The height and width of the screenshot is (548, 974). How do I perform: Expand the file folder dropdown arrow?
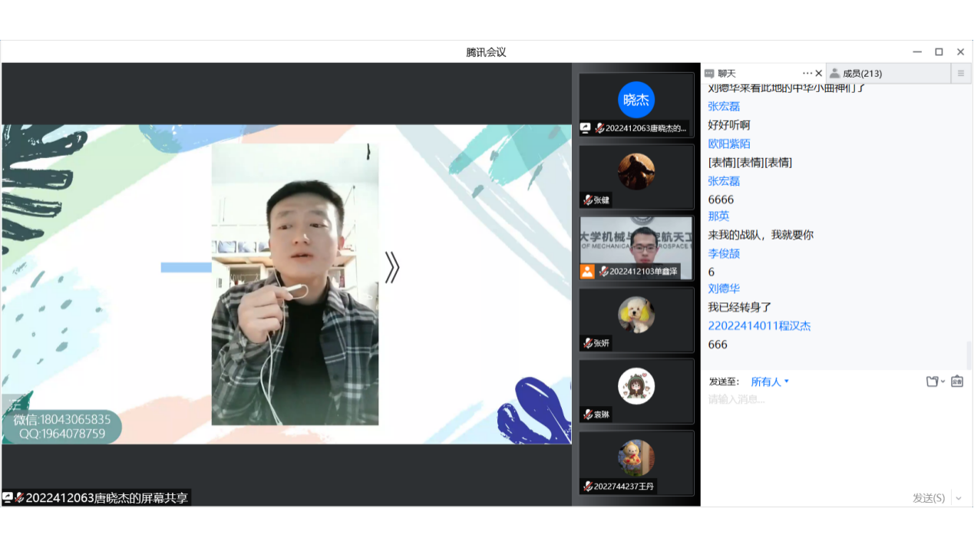coord(943,382)
